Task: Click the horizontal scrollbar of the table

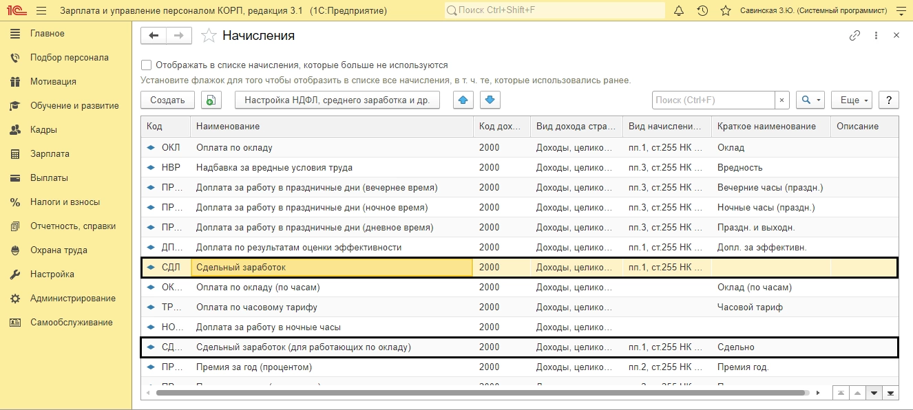Action: 482,393
